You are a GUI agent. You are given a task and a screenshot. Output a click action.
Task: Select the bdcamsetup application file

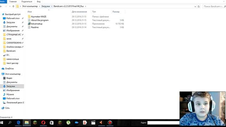coord(37,24)
